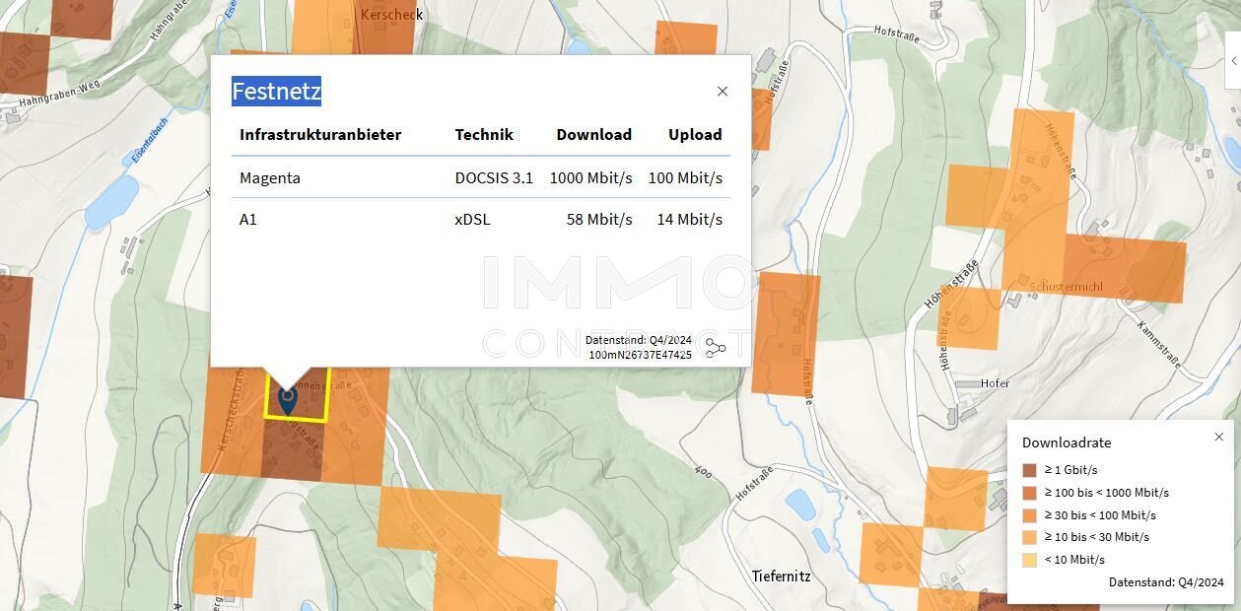Viewport: 1241px width, 611px height.
Task: Click the Kerscheck place label on map
Action: pos(391,15)
